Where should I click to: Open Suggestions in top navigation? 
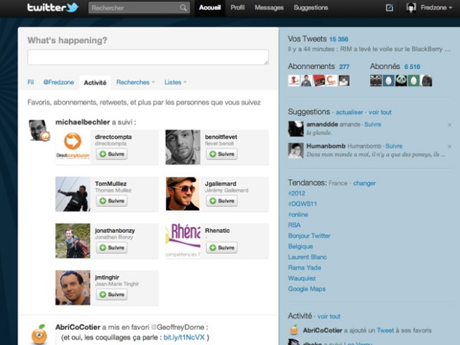[x=310, y=8]
